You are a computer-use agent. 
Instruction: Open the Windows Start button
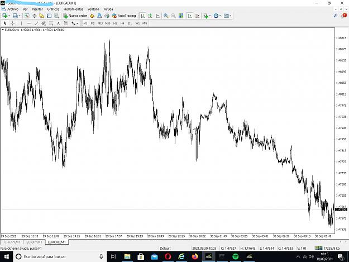click(7, 256)
